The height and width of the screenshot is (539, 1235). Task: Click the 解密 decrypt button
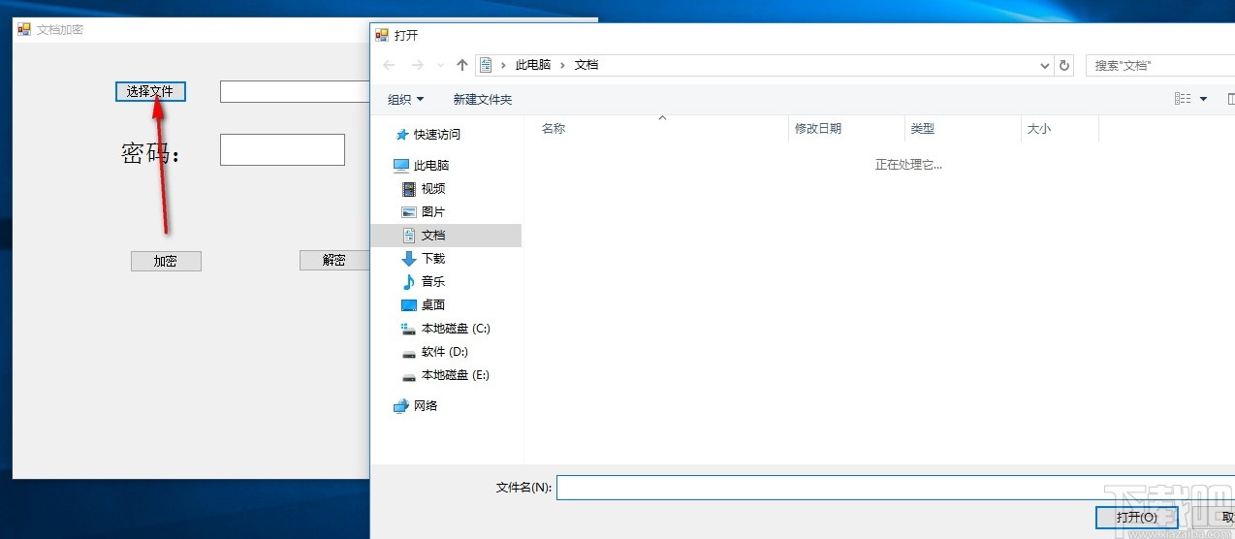[334, 260]
